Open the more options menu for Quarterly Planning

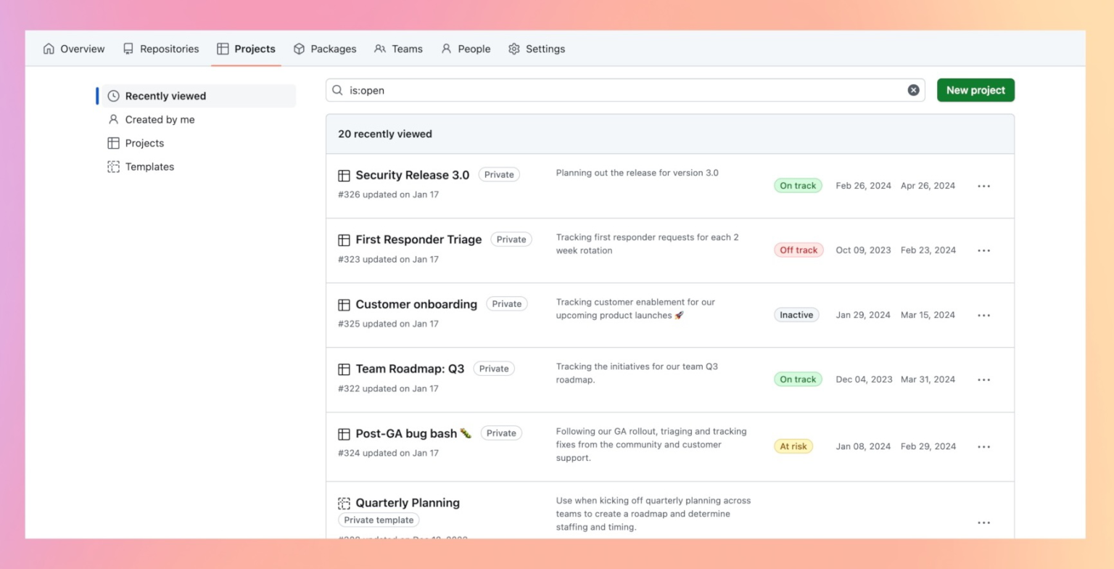[x=983, y=523]
